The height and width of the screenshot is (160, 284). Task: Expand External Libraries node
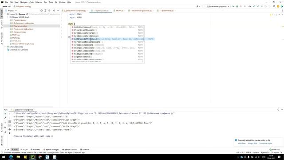(5, 47)
